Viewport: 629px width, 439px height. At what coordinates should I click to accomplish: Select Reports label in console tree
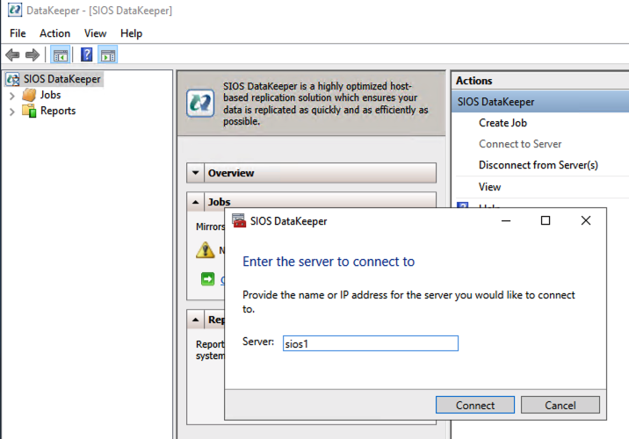(x=58, y=111)
